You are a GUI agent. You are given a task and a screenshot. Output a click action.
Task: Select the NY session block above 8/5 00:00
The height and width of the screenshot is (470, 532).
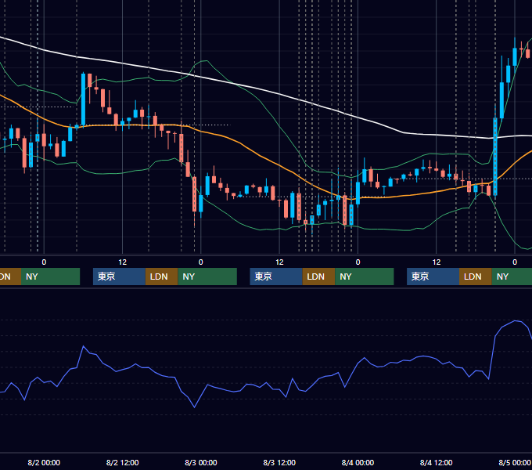(x=512, y=277)
